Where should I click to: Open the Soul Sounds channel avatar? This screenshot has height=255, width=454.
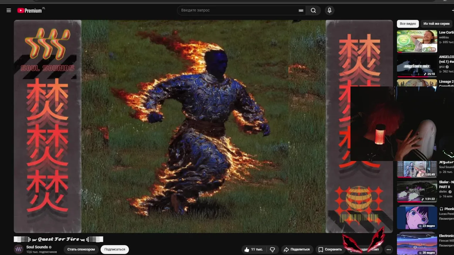tap(18, 249)
